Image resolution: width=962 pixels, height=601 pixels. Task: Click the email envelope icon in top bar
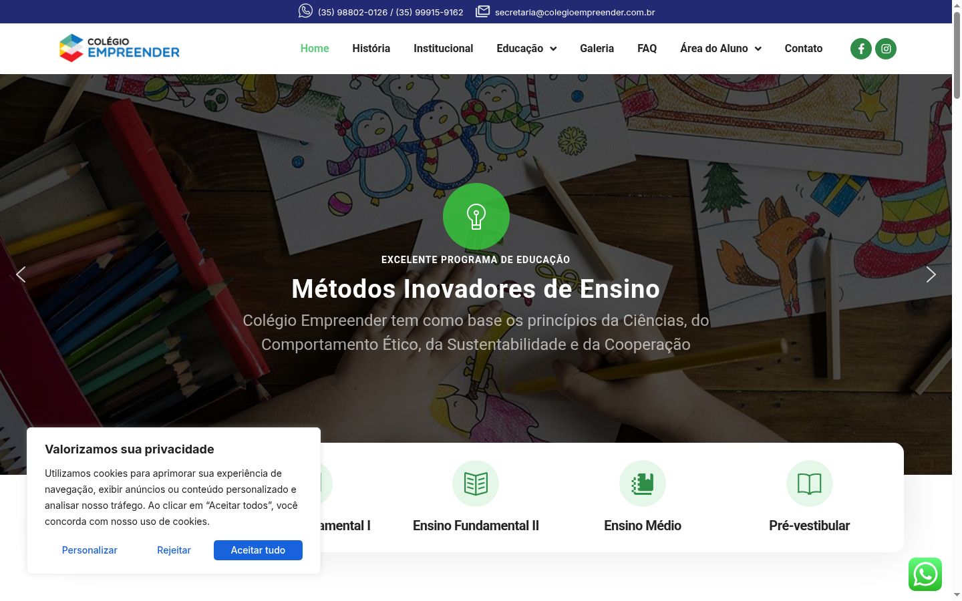(482, 11)
